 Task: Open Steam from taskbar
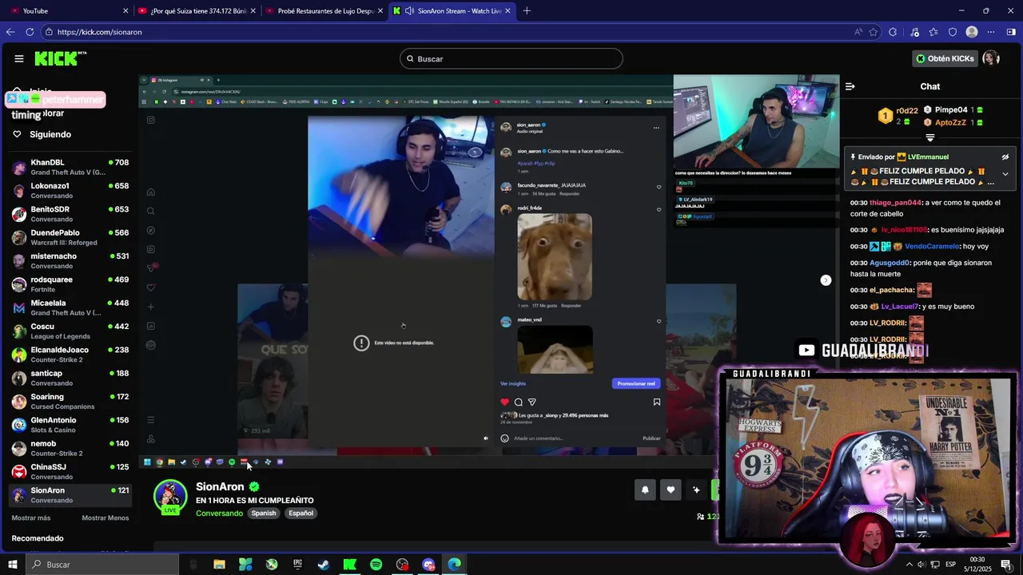[x=324, y=565]
